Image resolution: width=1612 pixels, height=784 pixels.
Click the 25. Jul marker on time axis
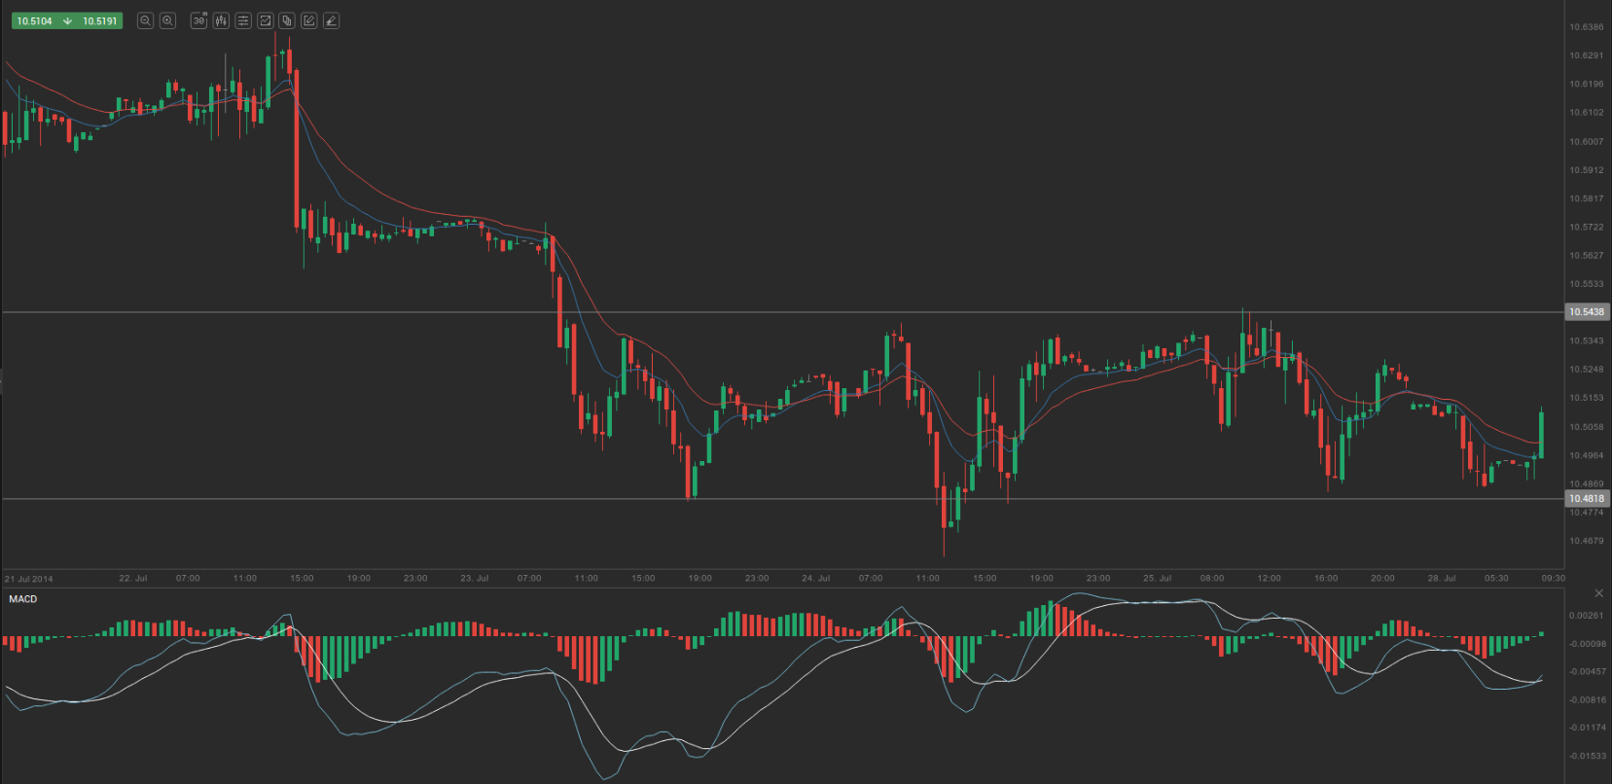tap(1157, 579)
